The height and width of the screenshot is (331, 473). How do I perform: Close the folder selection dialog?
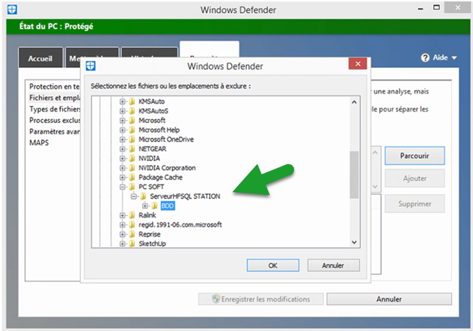point(358,64)
